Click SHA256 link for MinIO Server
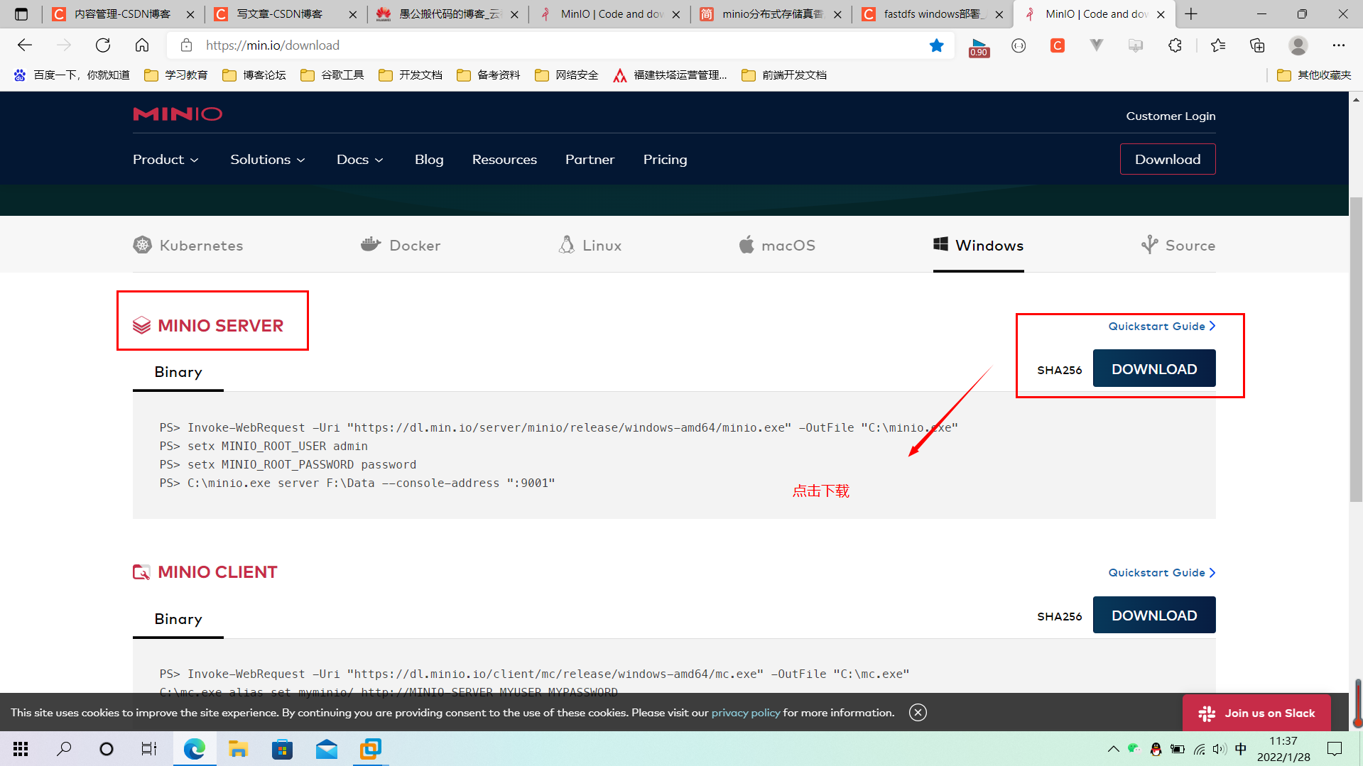Image resolution: width=1363 pixels, height=766 pixels. click(1060, 370)
